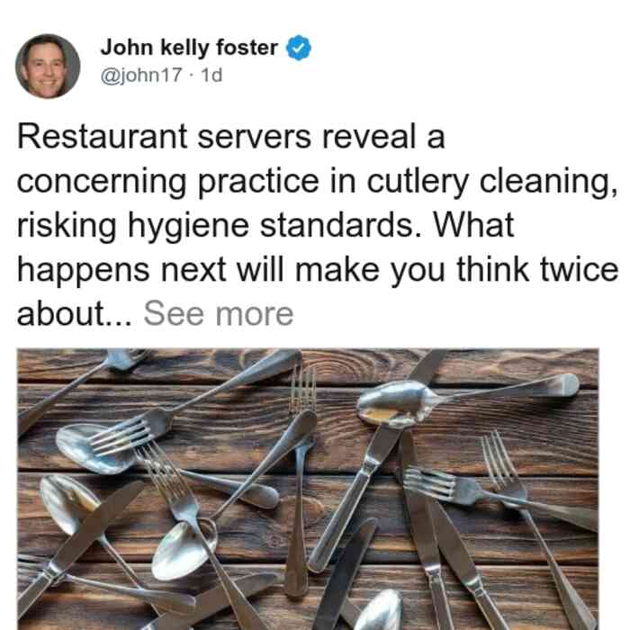The image size is (630, 630).
Task: Click the truncated word 'about...' in the post
Action: (x=75, y=314)
